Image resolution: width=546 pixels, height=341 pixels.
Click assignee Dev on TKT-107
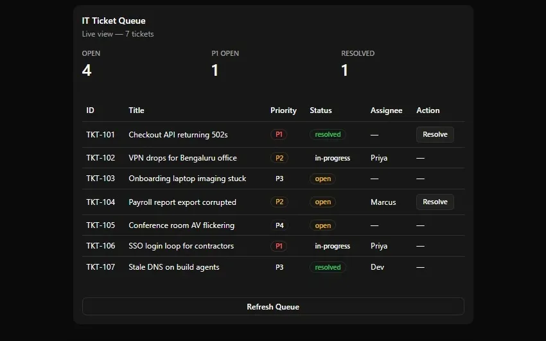pyautogui.click(x=377, y=267)
